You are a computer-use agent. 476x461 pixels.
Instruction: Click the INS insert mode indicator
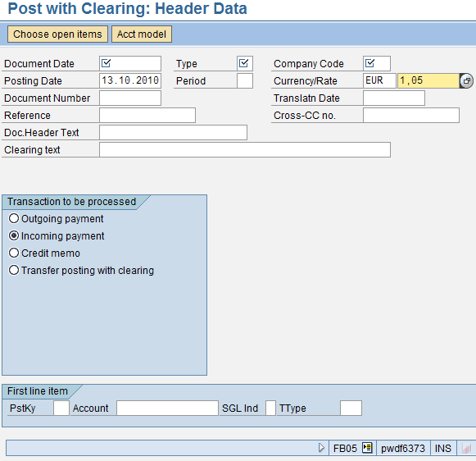point(443,448)
